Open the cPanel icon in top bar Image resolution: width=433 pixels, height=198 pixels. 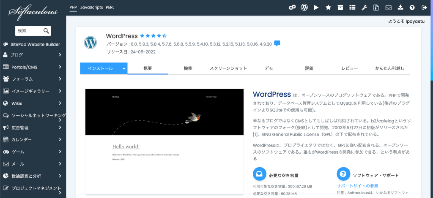pyautogui.click(x=292, y=8)
